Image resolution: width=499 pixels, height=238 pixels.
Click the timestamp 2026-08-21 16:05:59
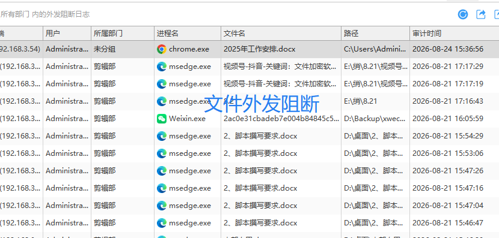[x=448, y=119]
